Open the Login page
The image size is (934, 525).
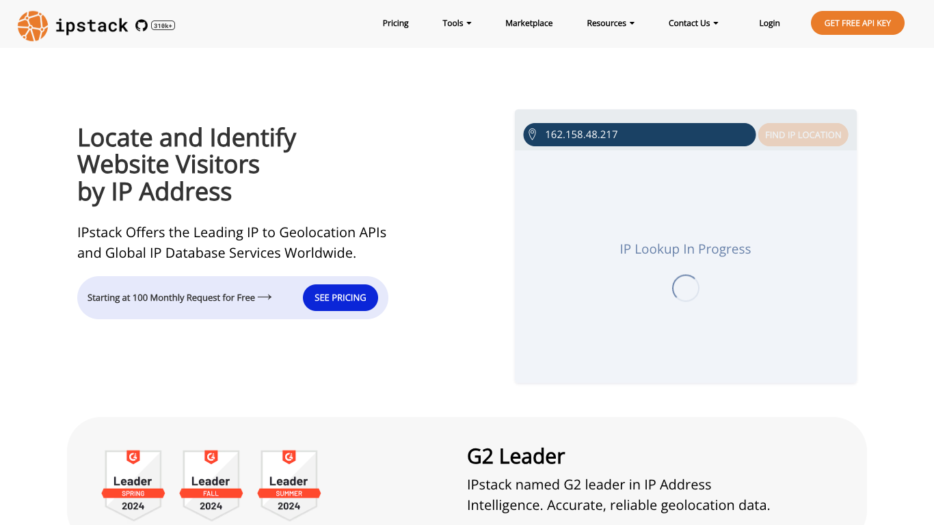[x=769, y=23]
